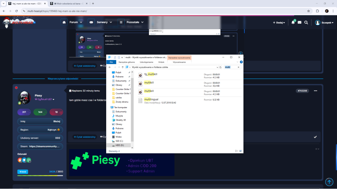This screenshot has width=337, height=189.
Task: Switch to large icons view in Explorer
Action: pos(241,151)
